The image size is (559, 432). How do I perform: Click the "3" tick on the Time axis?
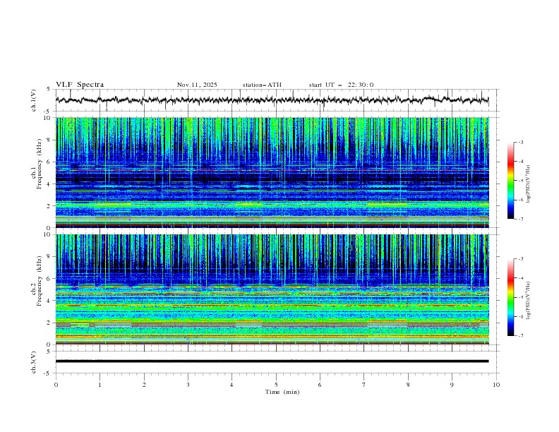click(188, 385)
